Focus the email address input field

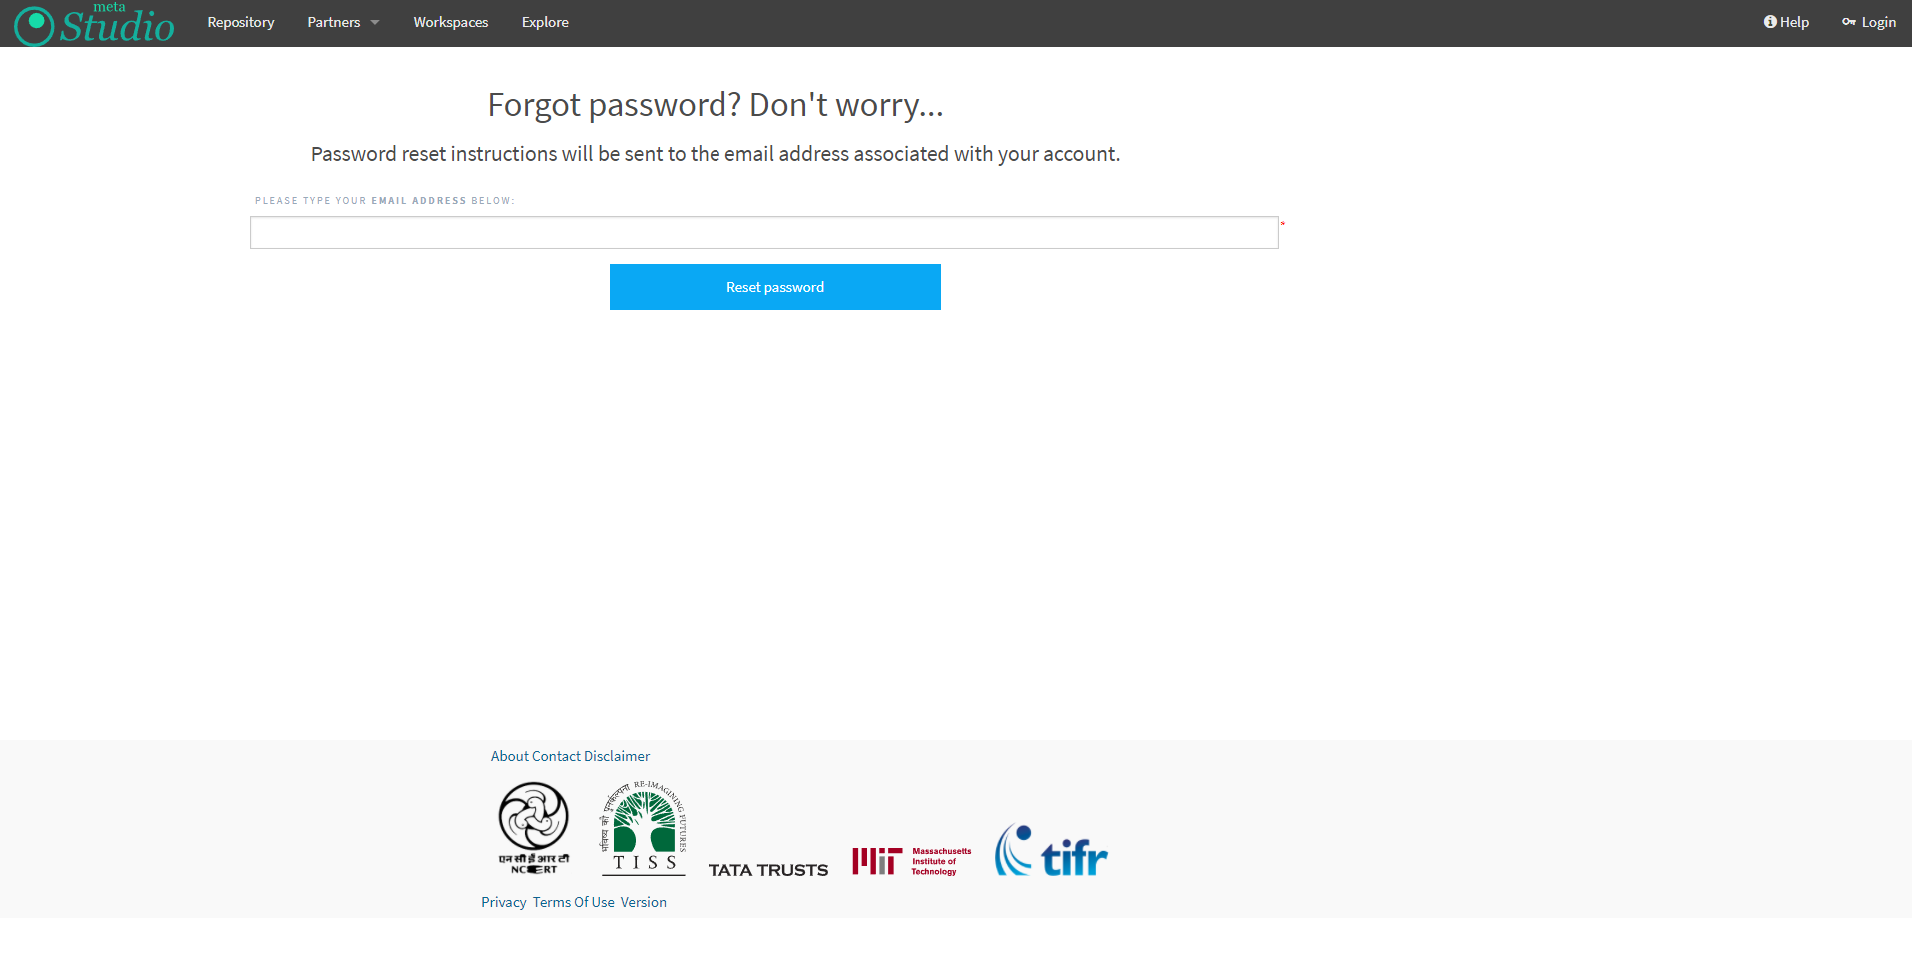coord(764,233)
